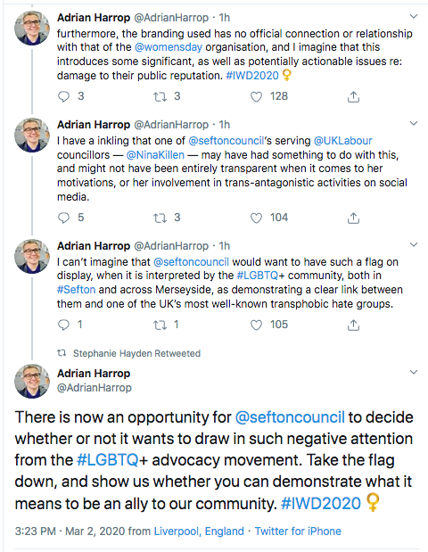
Task: Retweet the tweet with 105 likes
Action: (x=160, y=325)
